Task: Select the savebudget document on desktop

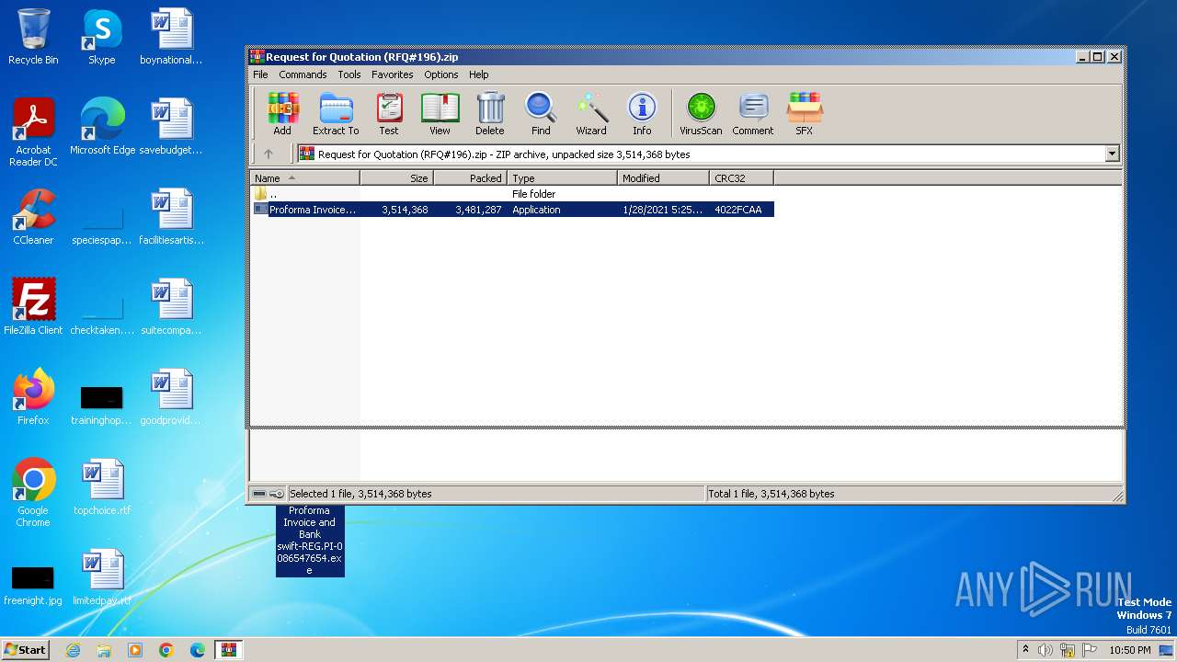Action: pos(171,127)
